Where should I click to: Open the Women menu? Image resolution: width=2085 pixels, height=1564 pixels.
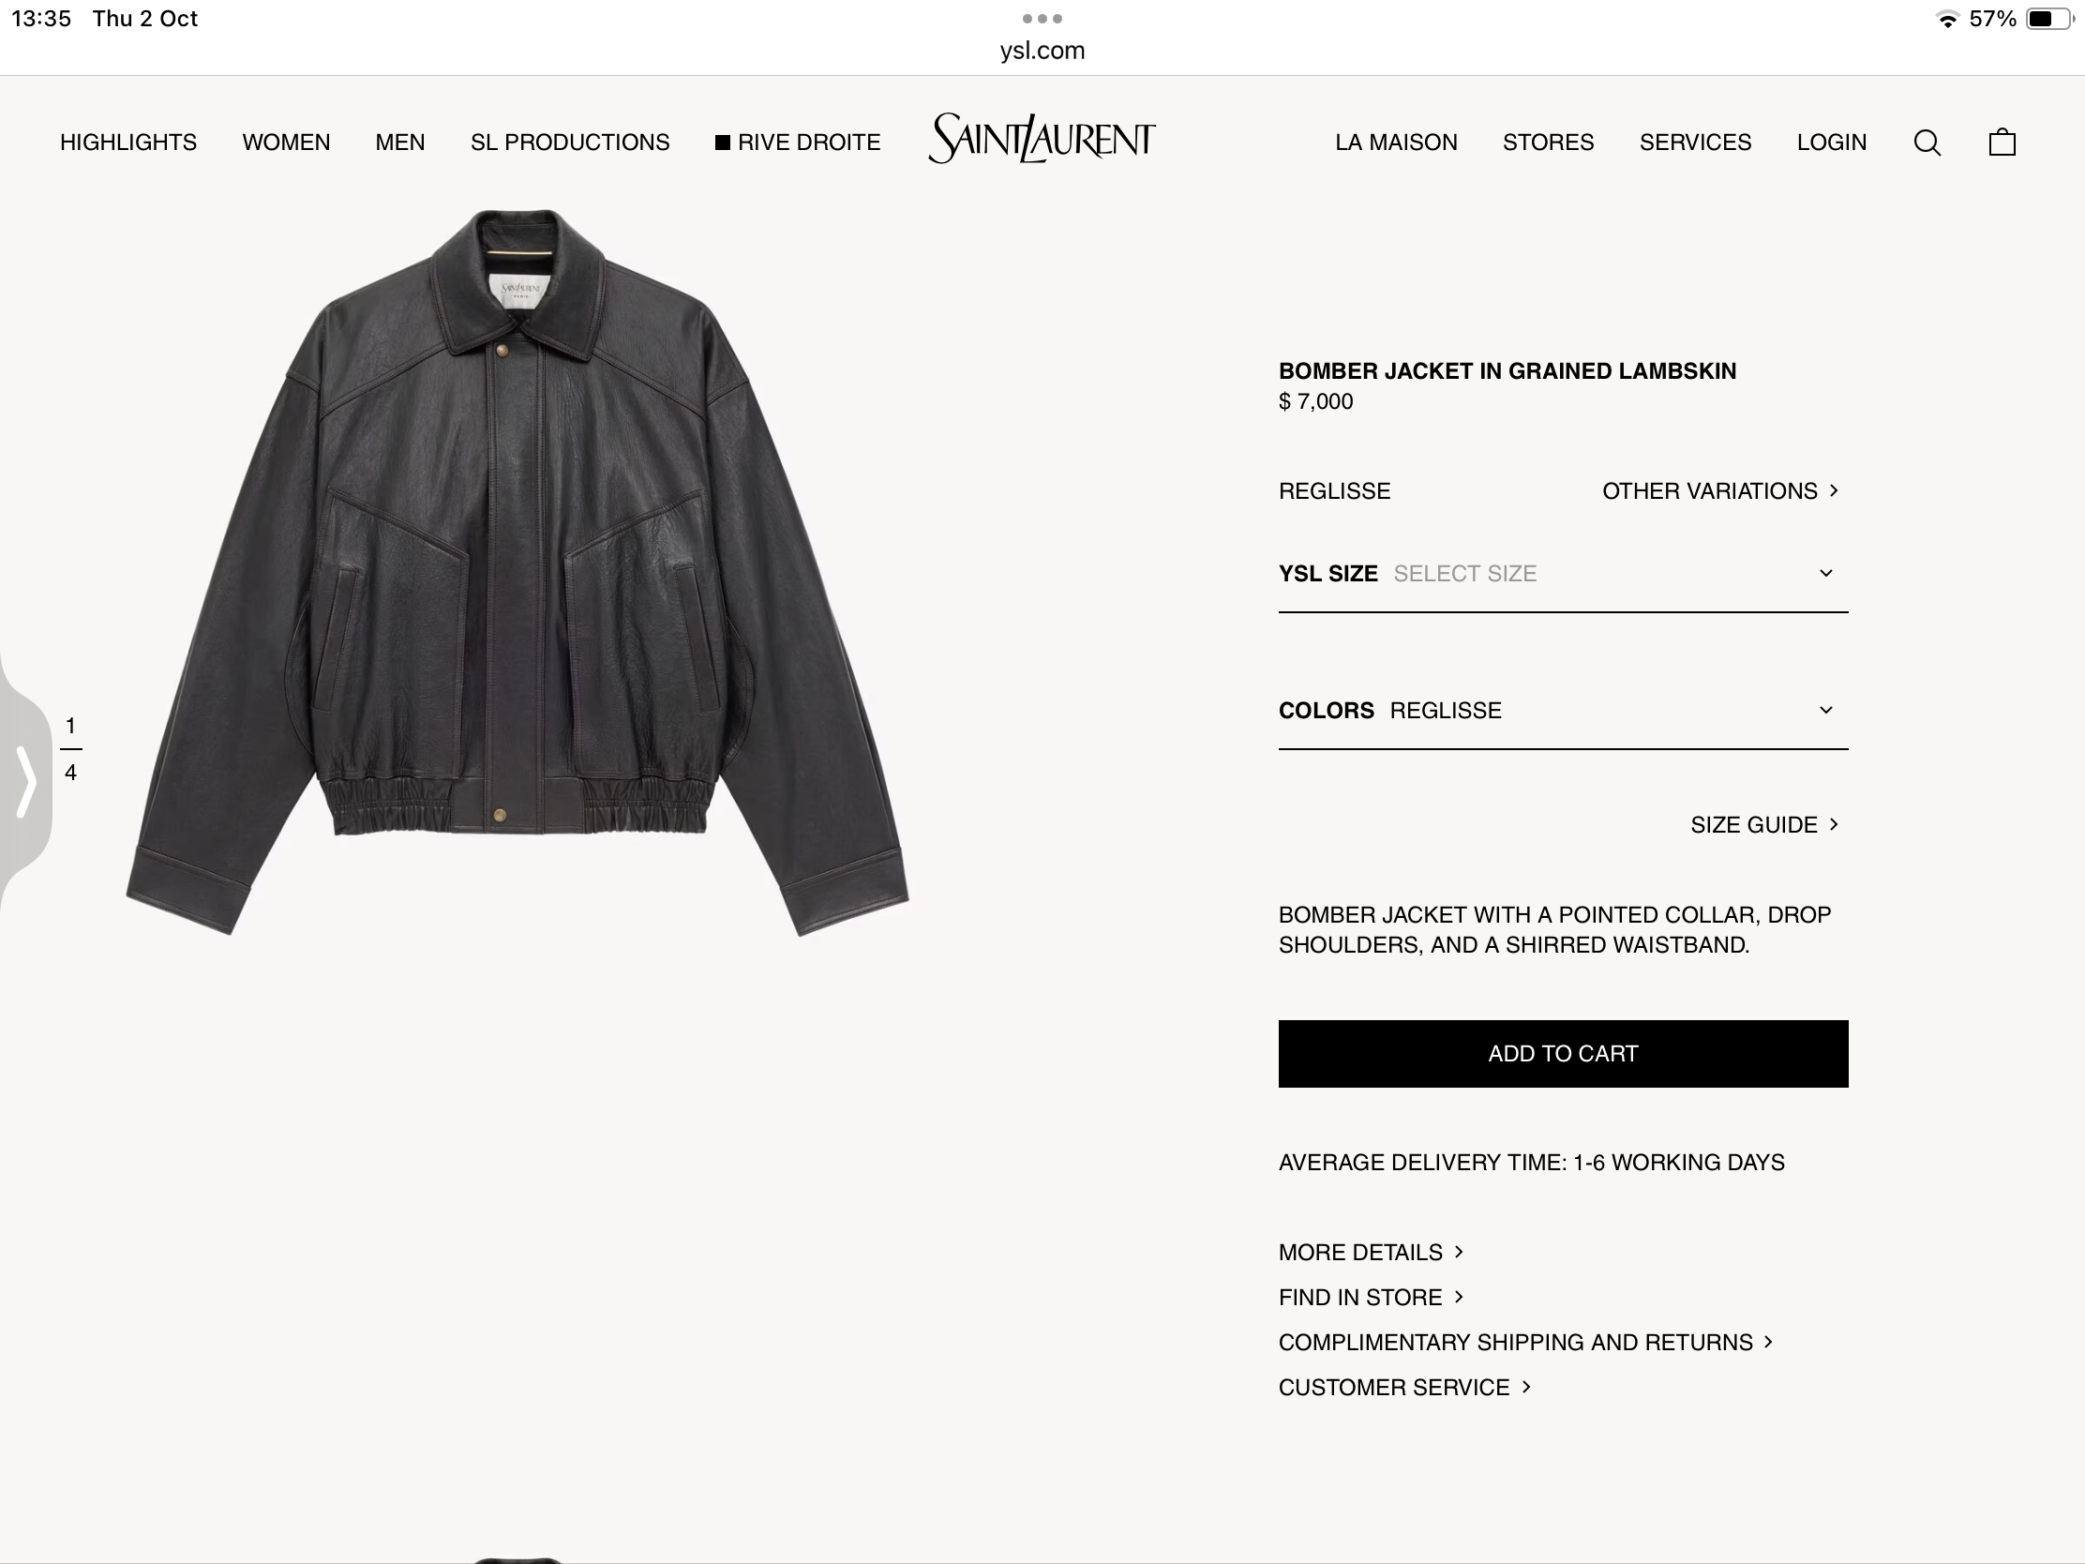pyautogui.click(x=287, y=143)
